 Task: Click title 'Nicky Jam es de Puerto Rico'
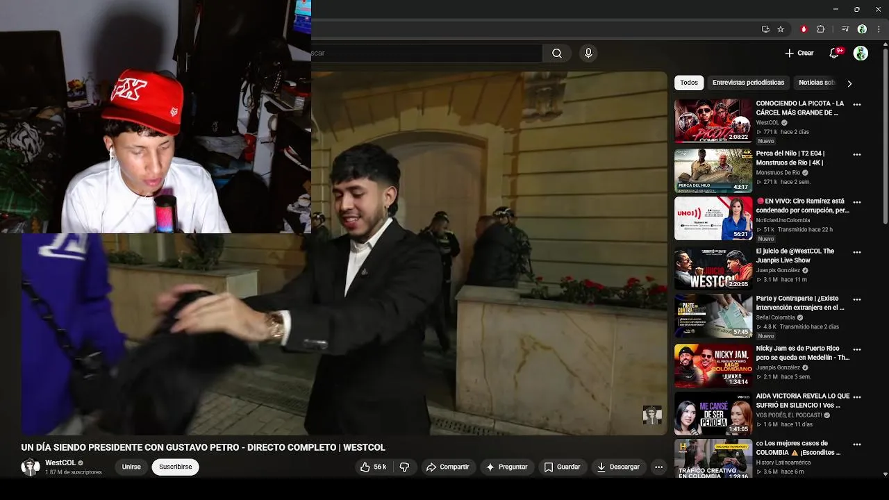803,353
